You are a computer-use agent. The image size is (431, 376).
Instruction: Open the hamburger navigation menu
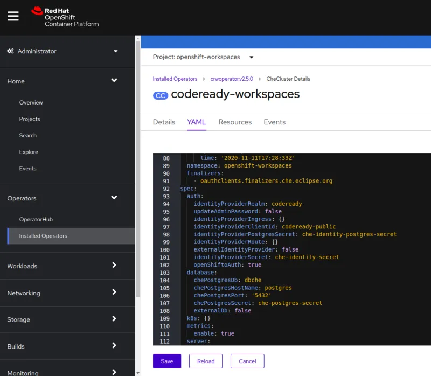(13, 16)
